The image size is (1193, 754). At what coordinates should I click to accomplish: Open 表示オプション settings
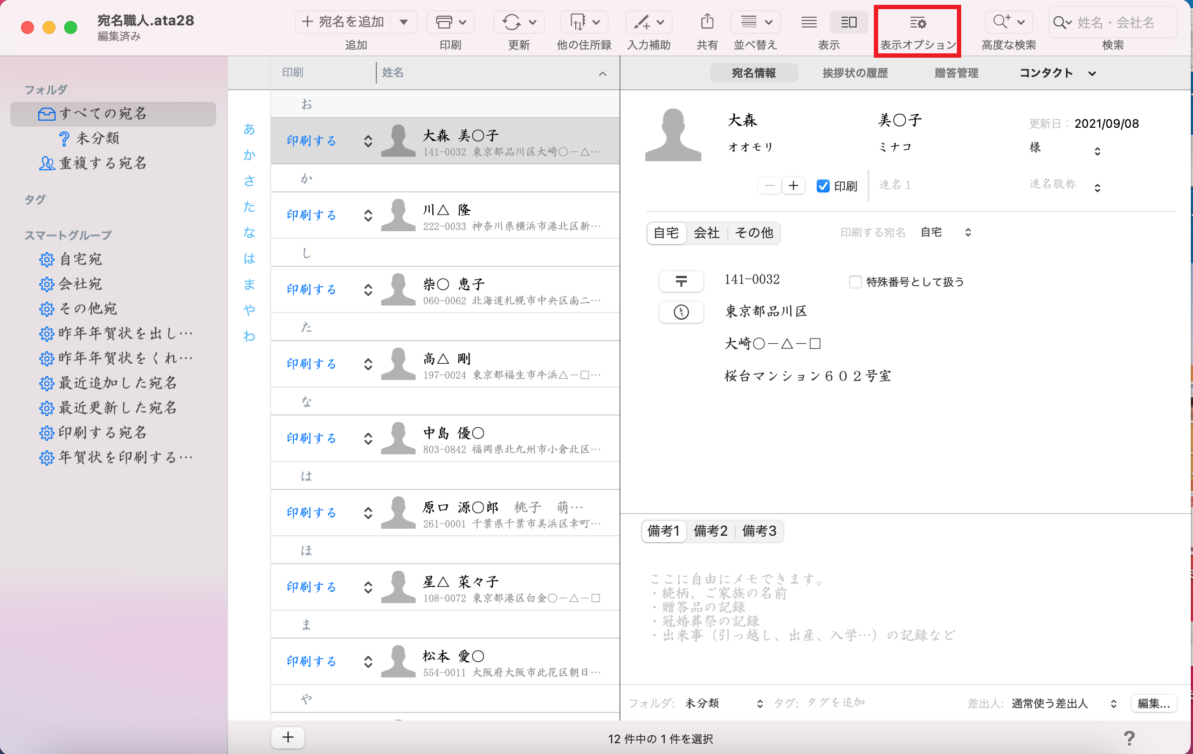pos(918,31)
